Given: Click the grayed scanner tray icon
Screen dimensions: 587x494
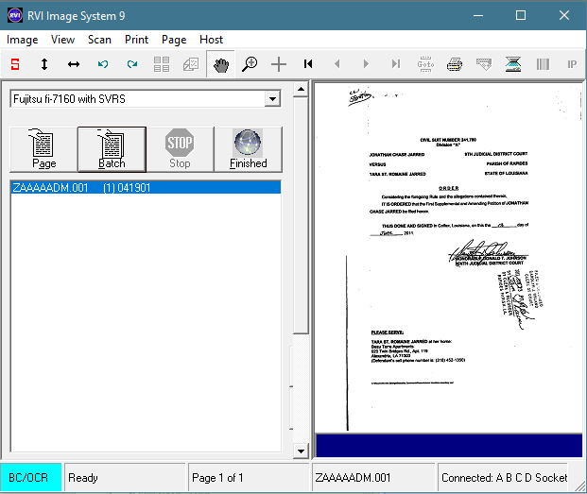Looking at the screenshot, I should [484, 64].
